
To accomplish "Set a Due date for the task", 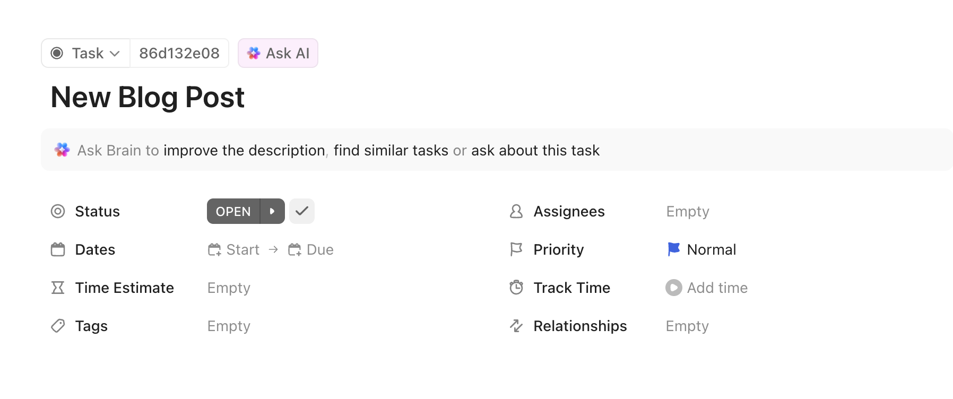I will click(x=311, y=249).
